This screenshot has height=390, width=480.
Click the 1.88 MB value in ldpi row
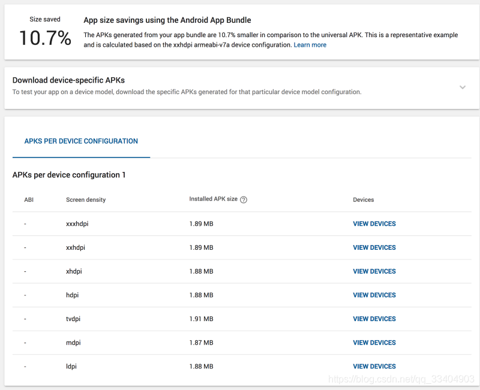(x=201, y=367)
